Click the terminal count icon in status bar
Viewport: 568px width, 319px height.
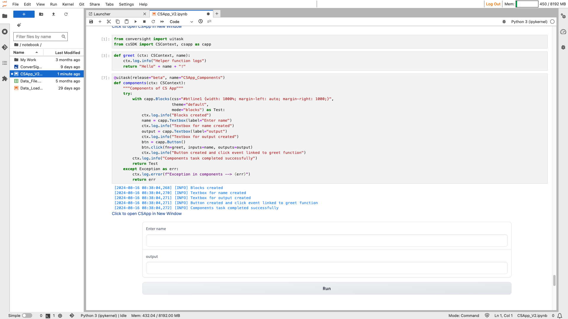click(48, 316)
